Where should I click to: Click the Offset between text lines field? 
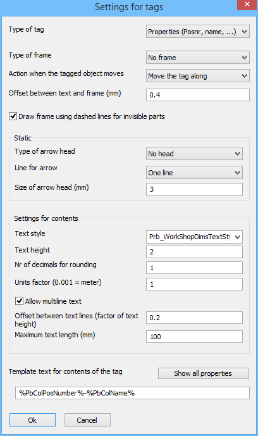194,318
